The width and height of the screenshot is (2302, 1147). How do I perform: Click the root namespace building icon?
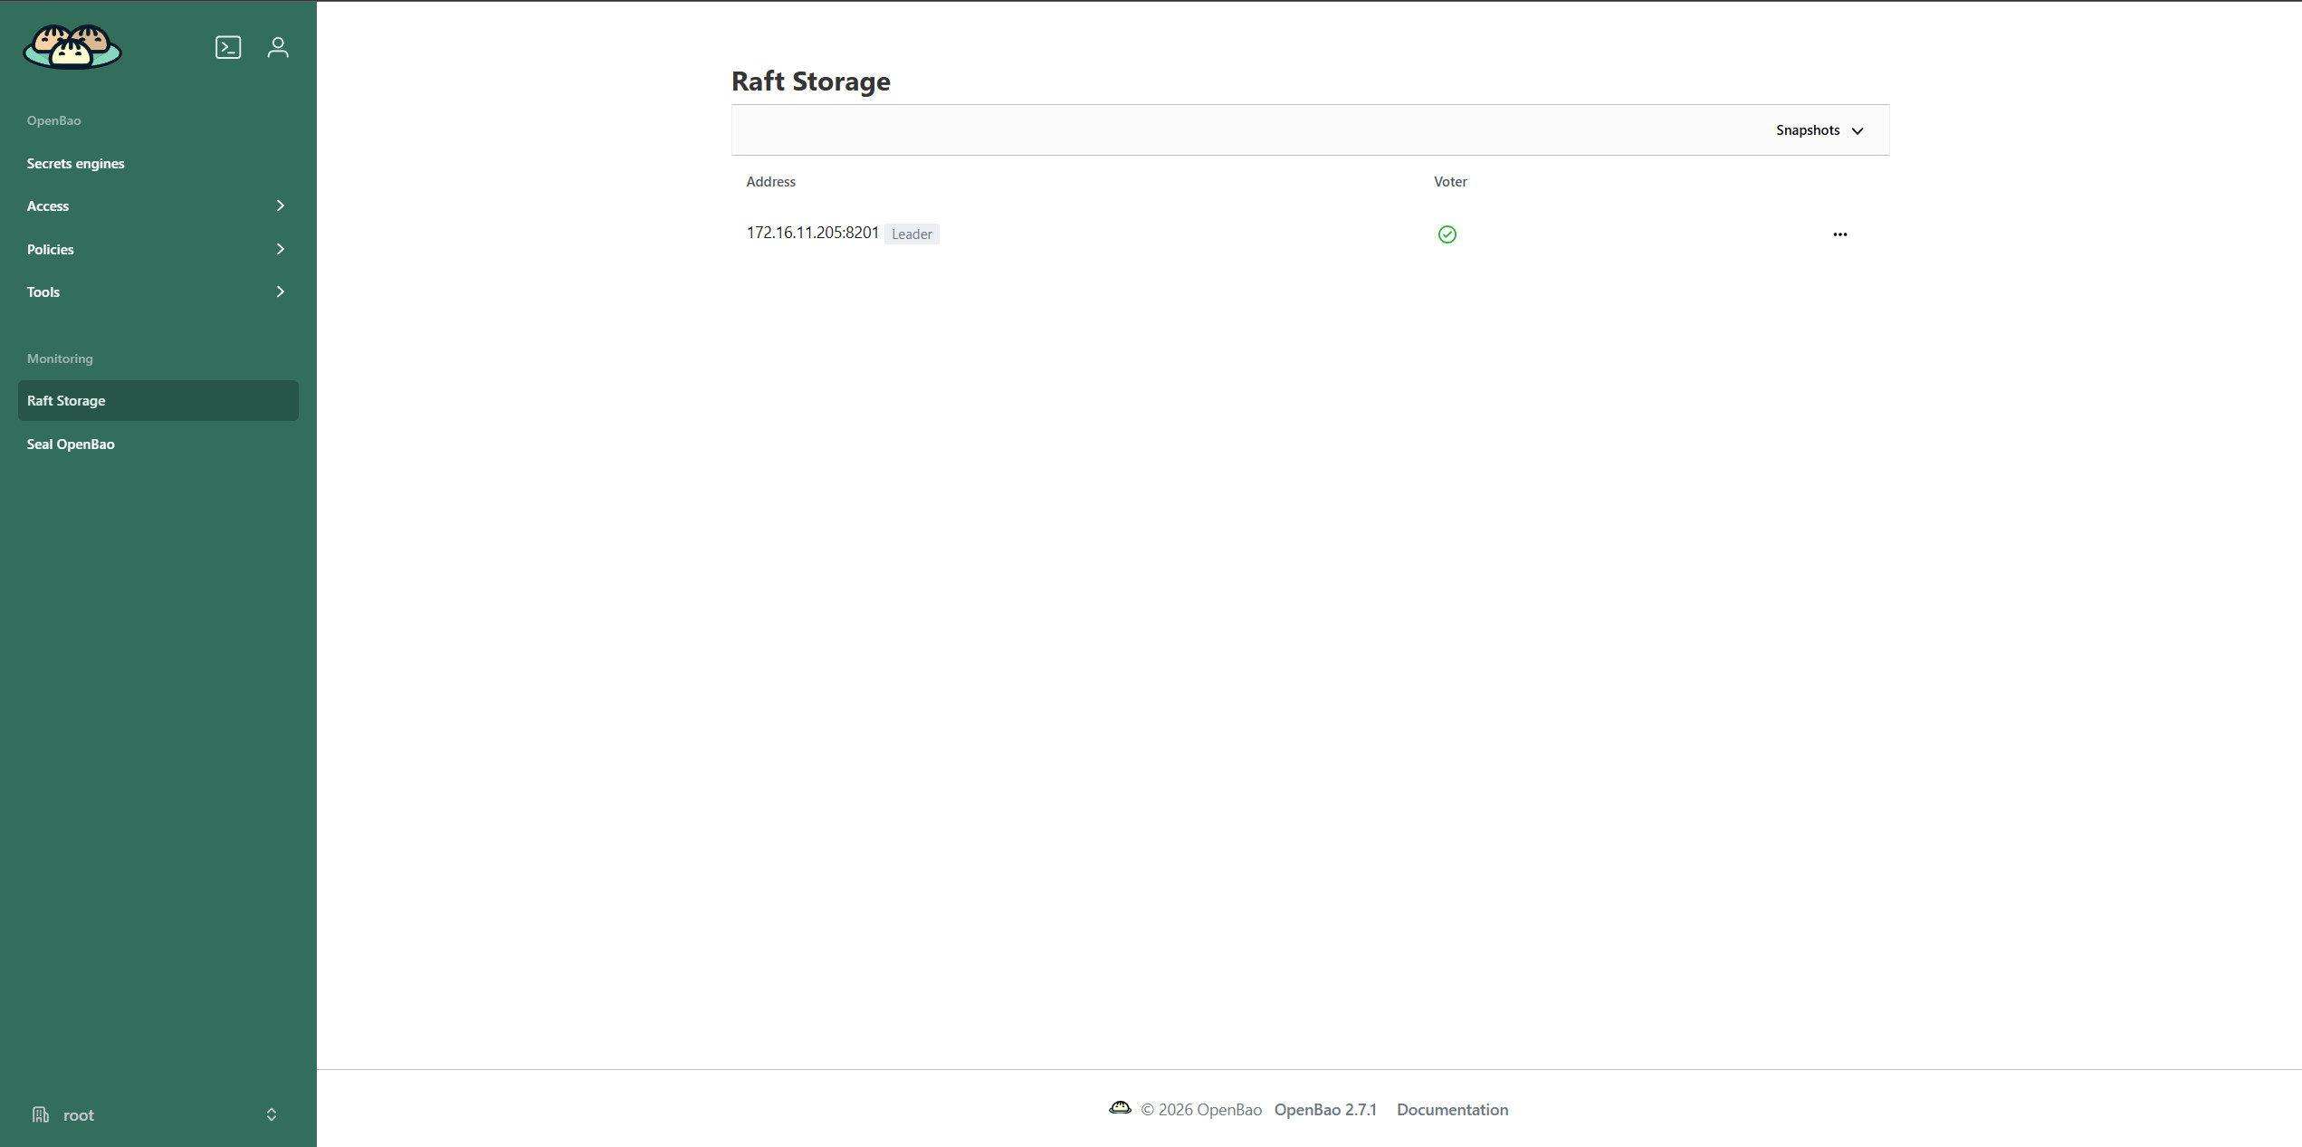tap(41, 1114)
